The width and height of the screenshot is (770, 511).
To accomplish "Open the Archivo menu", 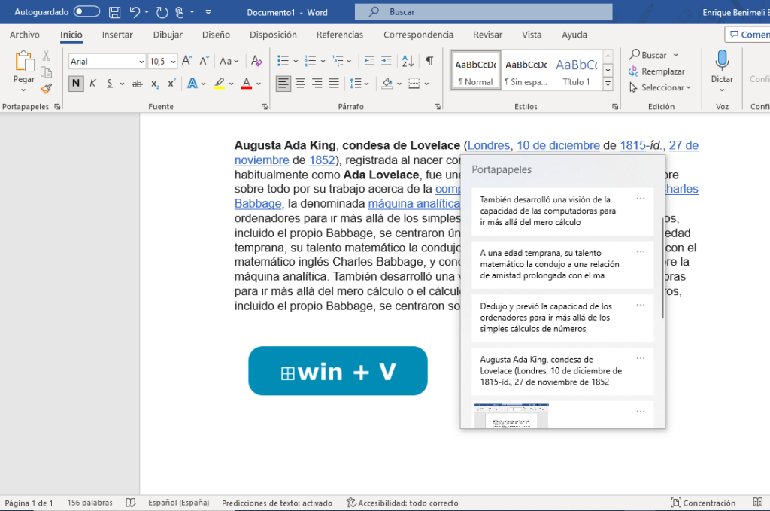I will coord(25,35).
